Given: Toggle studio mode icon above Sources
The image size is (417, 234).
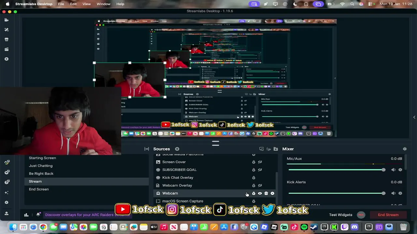Looking at the screenshot, I should [261, 149].
